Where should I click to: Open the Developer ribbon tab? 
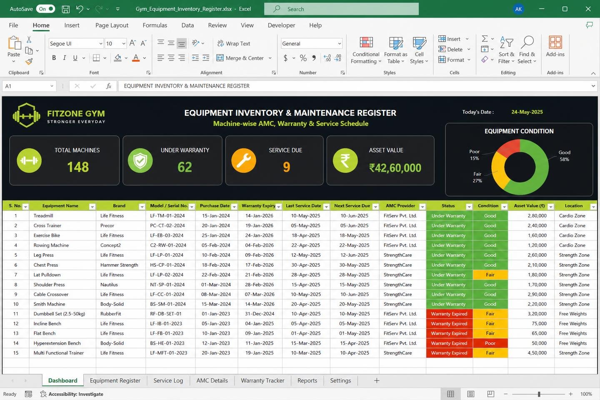pyautogui.click(x=281, y=25)
